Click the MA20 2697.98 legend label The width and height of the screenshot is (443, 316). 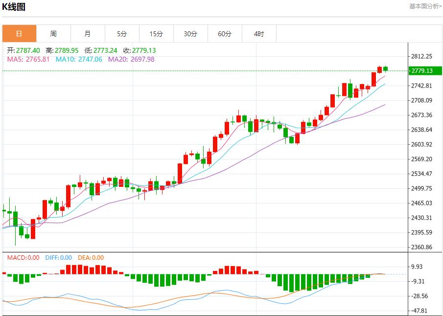point(131,59)
